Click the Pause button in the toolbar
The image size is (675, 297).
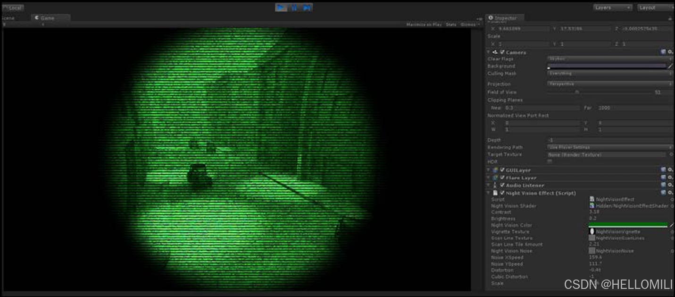pyautogui.click(x=294, y=8)
